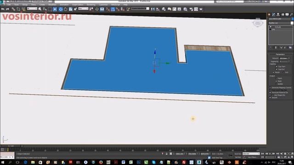
Task: Switch to the Hierarchy command panel tab
Action: click(x=278, y=14)
